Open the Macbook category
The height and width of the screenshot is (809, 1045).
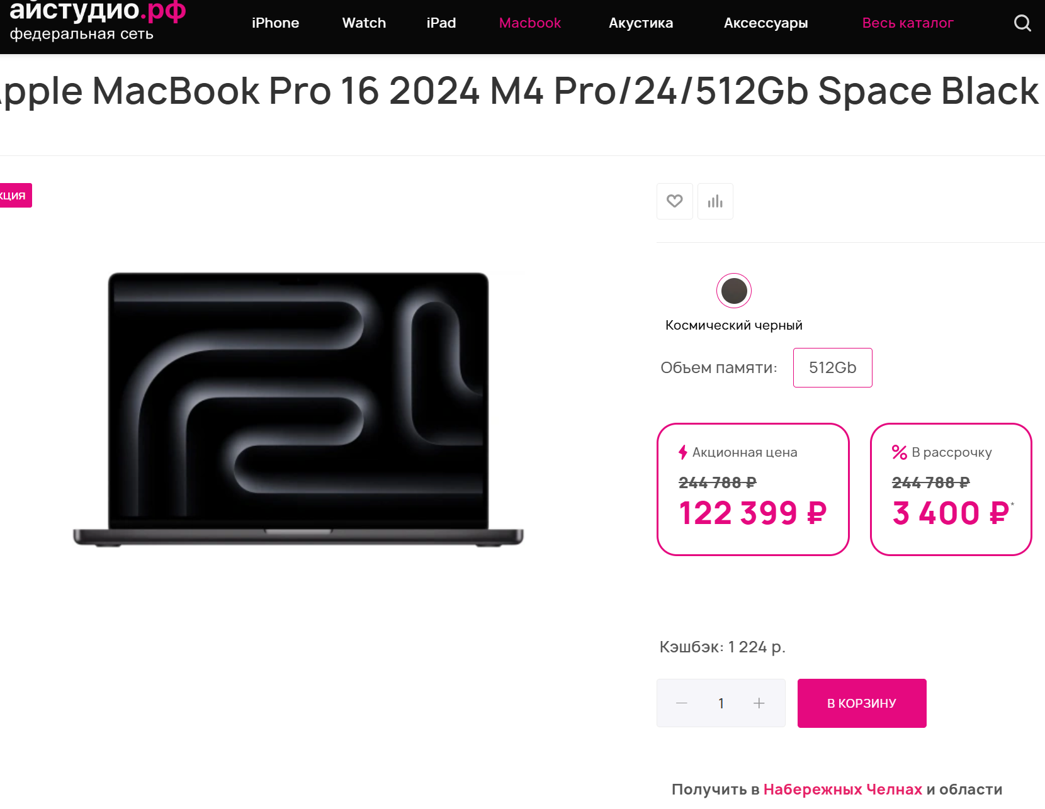pos(530,23)
